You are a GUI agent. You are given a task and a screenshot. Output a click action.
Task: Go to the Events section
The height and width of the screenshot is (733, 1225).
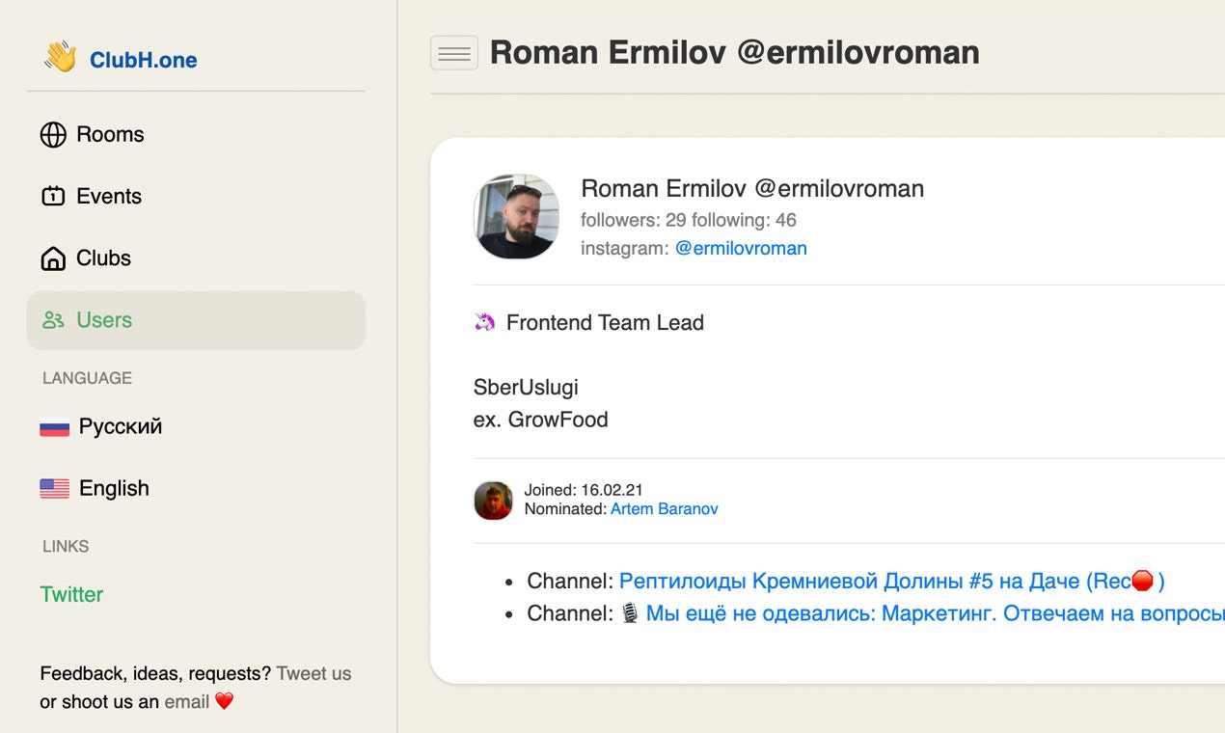109,197
